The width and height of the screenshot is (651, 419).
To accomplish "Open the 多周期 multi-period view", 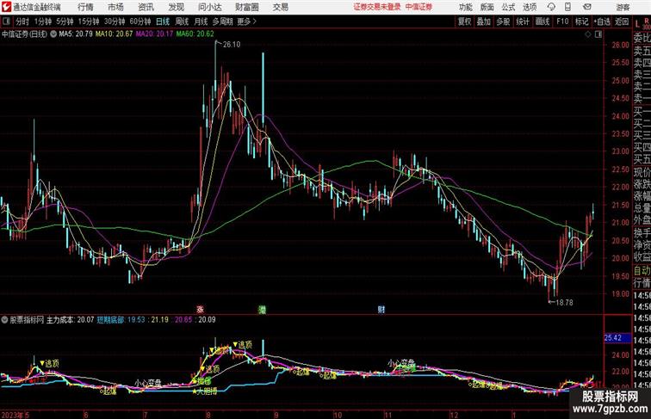I will (222, 22).
